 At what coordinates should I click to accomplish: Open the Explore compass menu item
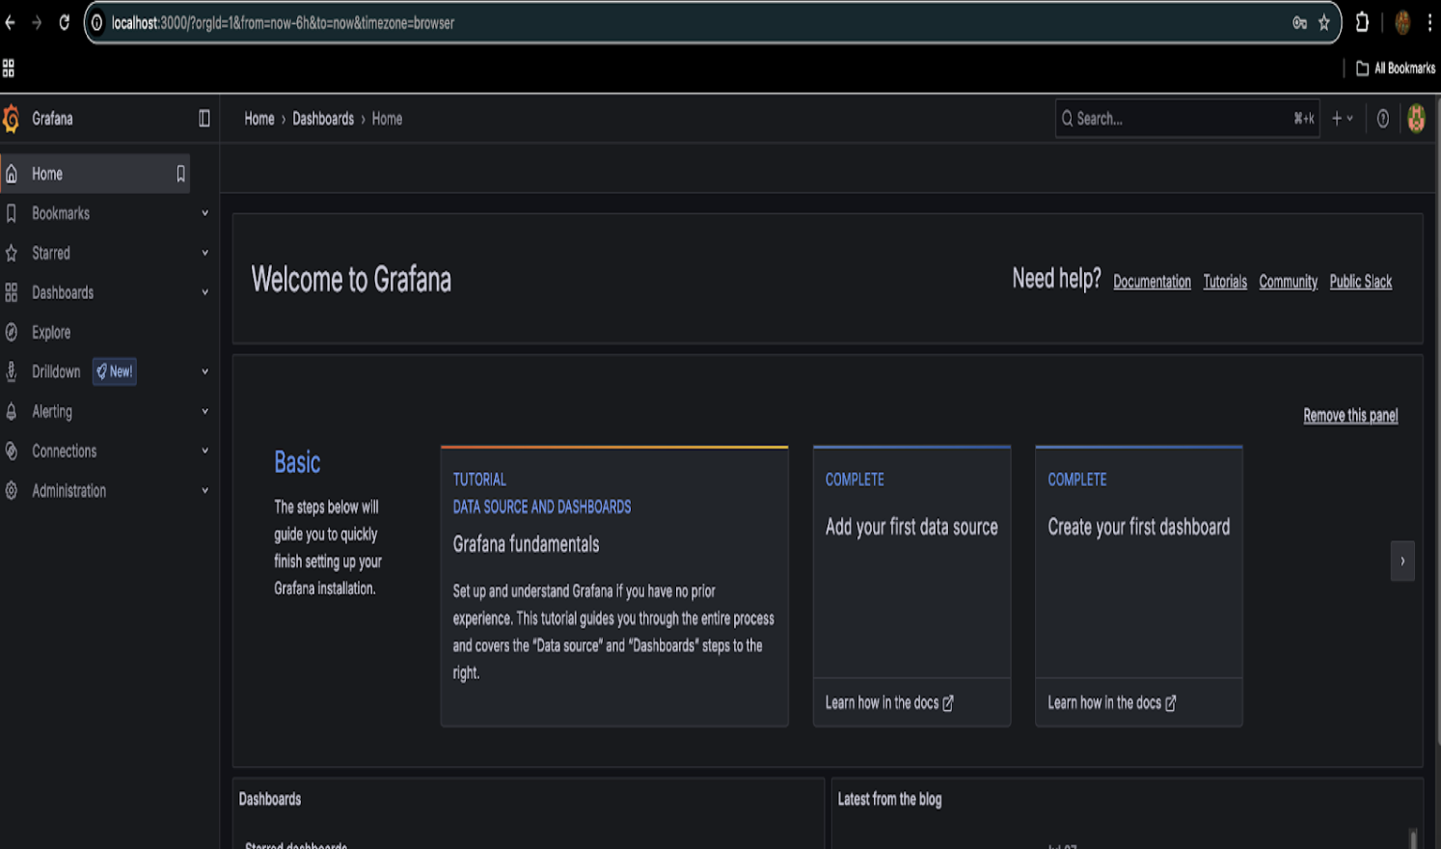[x=50, y=332]
